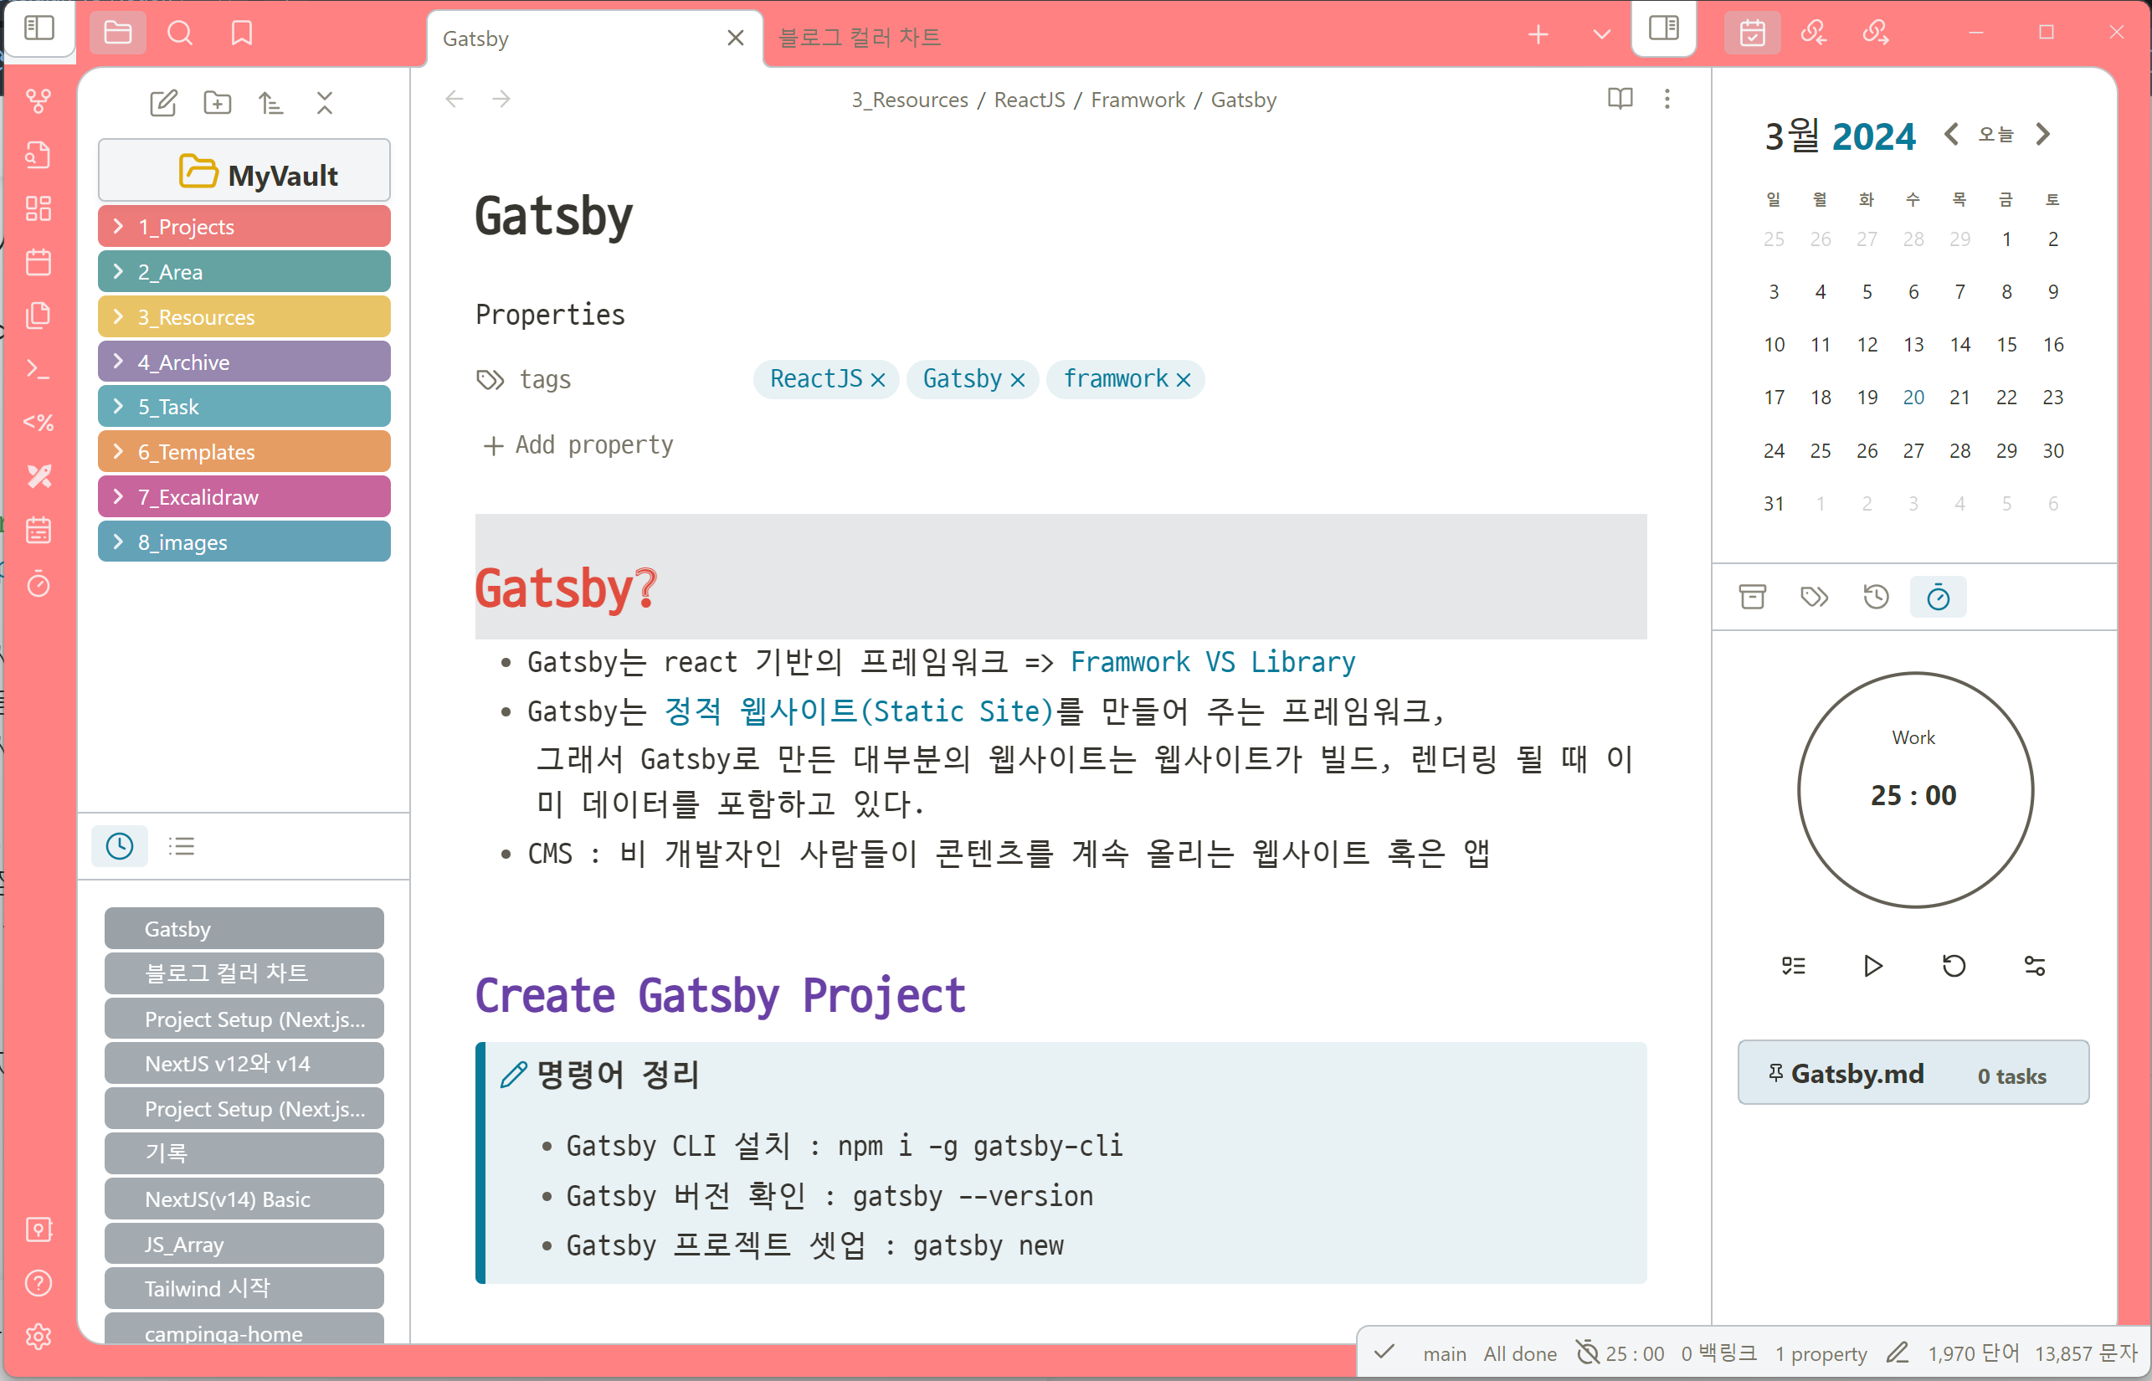Expand the 2_Area folder

pos(244,272)
